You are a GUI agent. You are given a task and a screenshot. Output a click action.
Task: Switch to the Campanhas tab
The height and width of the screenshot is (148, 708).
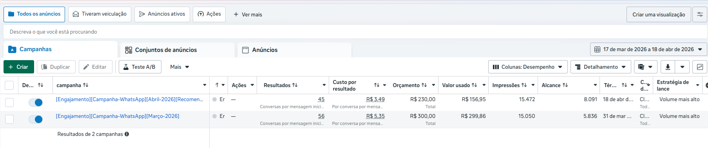[x=60, y=49]
